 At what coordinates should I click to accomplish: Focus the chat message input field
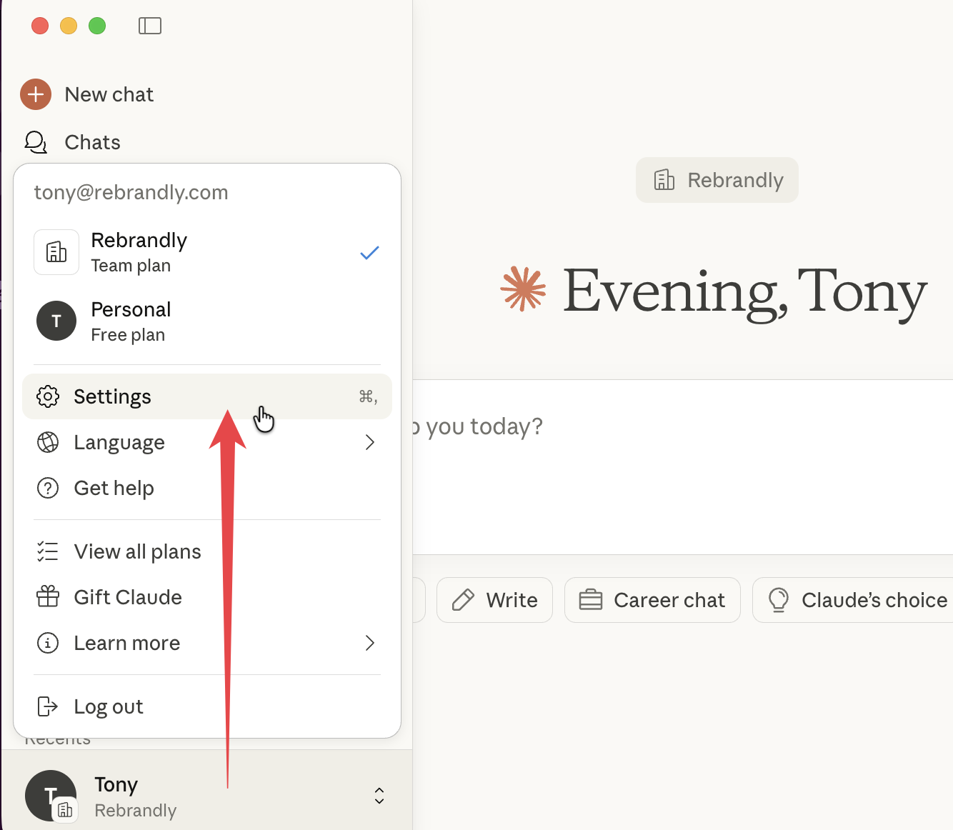click(683, 467)
